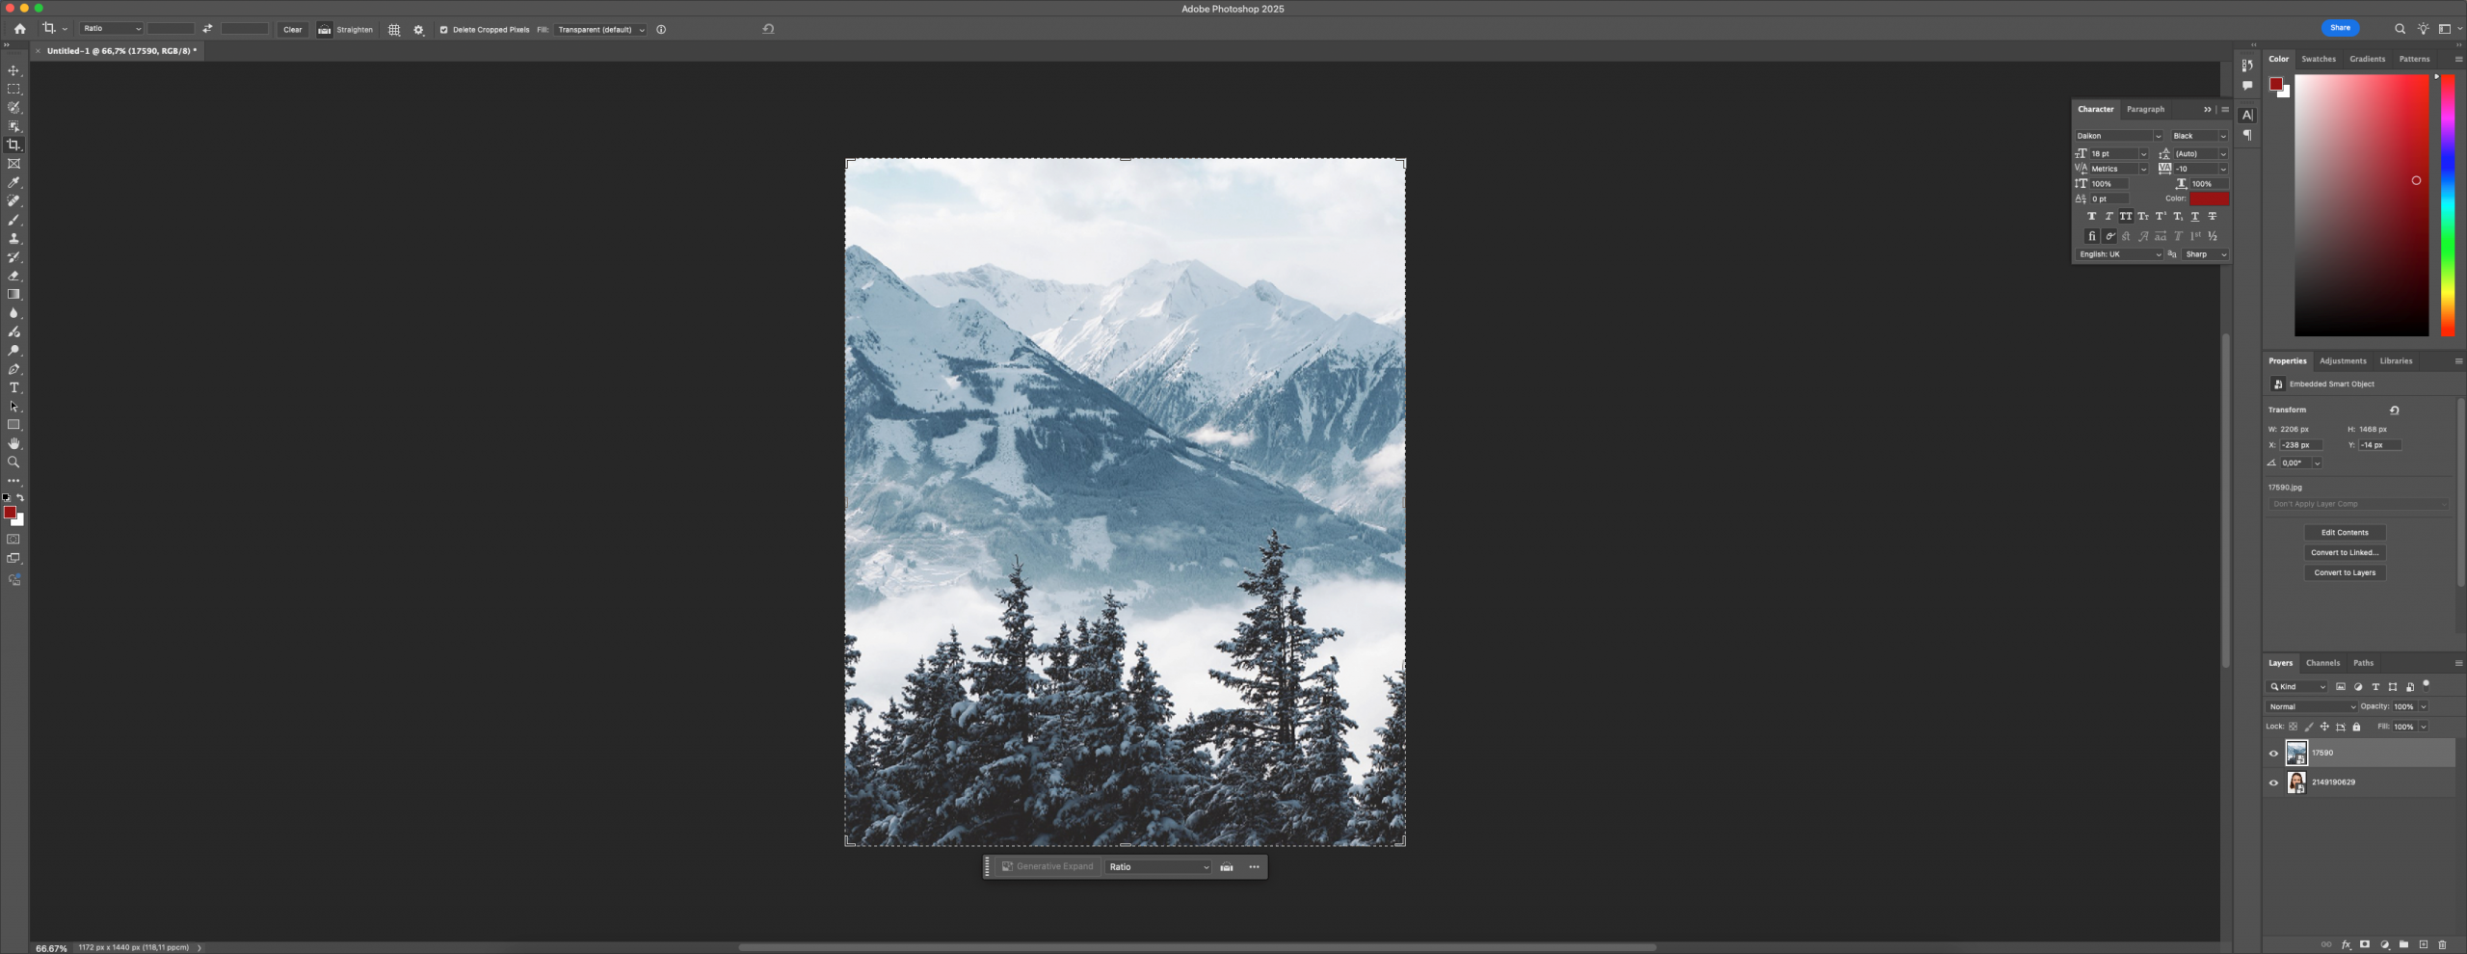The width and height of the screenshot is (2467, 954).
Task: Open Ratio dropdown in contextual task bar
Action: click(x=1158, y=867)
